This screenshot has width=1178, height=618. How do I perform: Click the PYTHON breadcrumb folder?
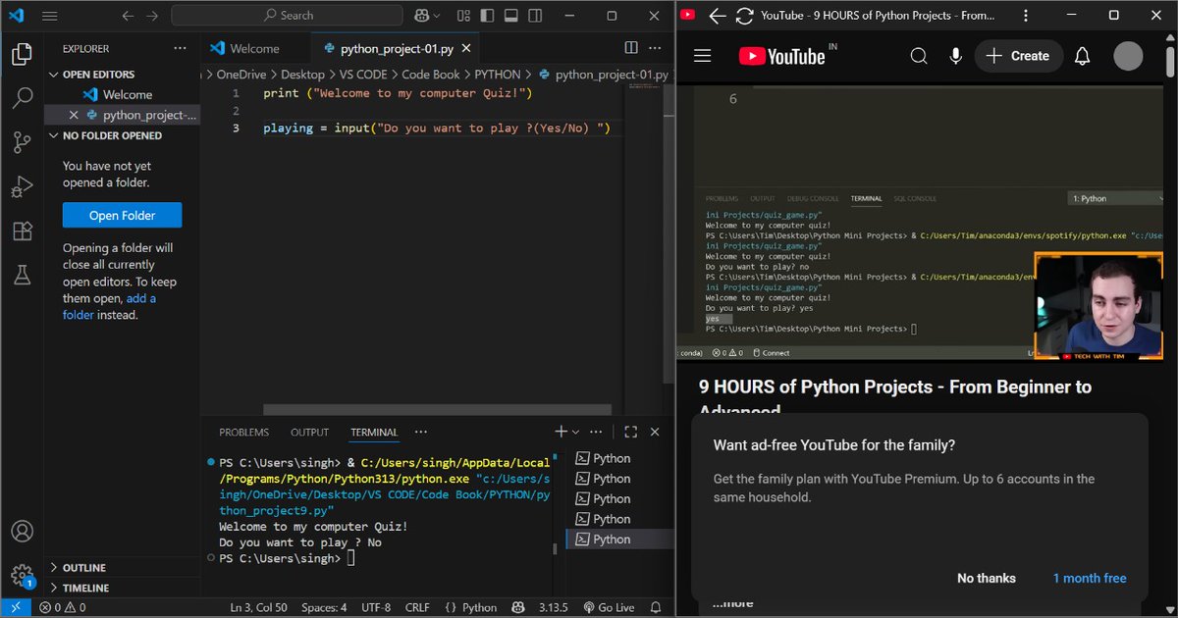point(498,74)
